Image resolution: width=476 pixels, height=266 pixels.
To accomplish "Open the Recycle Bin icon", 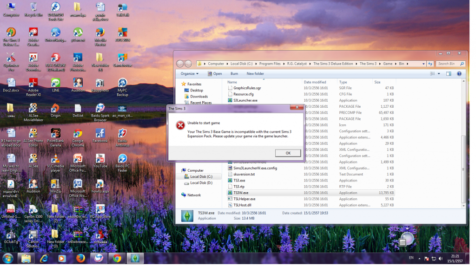I will click(x=33, y=10).
